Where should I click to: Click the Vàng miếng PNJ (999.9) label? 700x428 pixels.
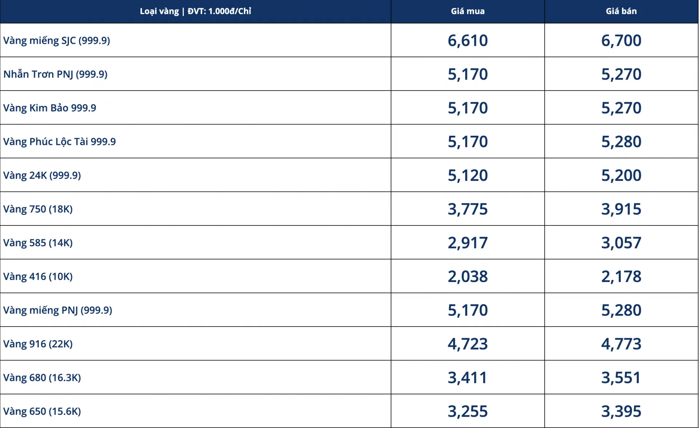click(58, 310)
